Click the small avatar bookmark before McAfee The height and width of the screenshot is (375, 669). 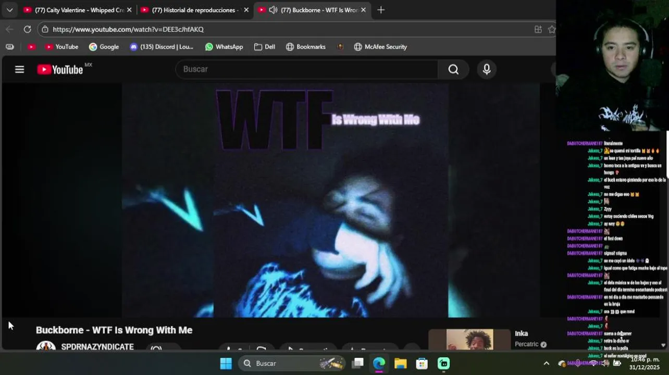coord(340,47)
